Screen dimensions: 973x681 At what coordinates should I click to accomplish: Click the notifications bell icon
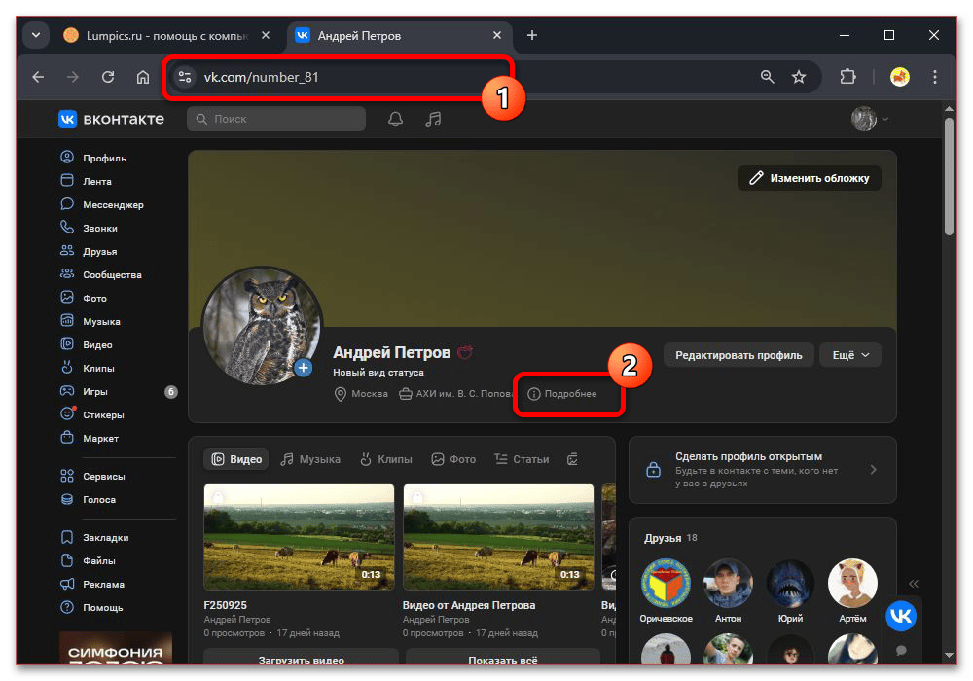pos(395,119)
